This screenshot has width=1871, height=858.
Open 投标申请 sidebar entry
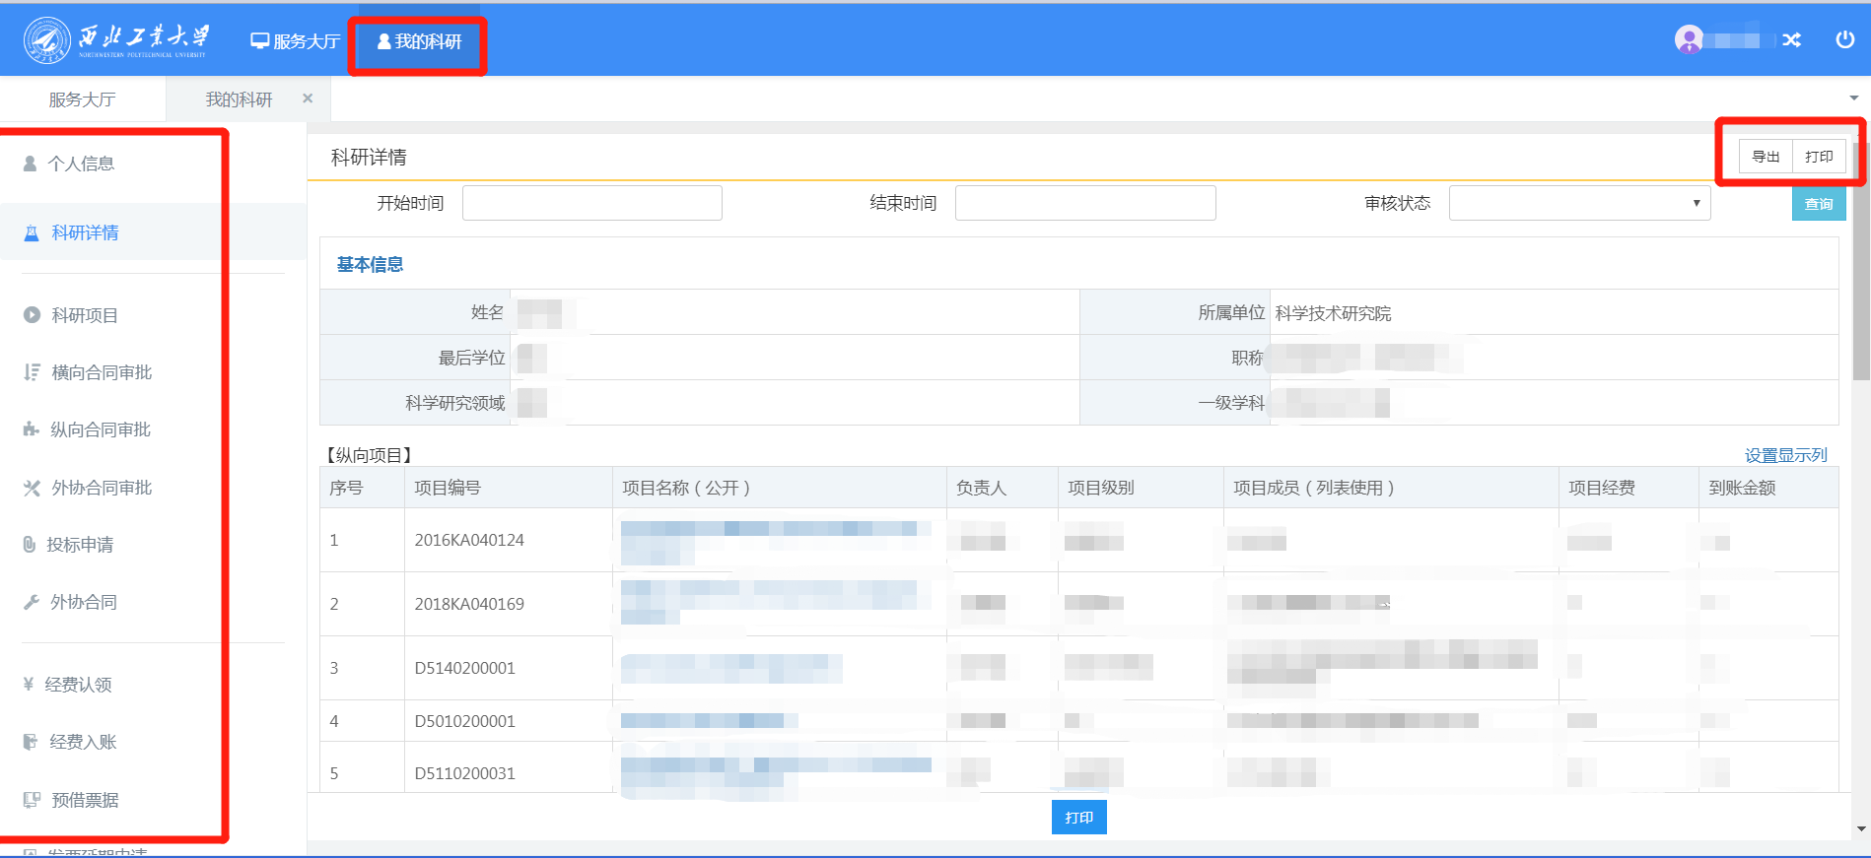(80, 545)
